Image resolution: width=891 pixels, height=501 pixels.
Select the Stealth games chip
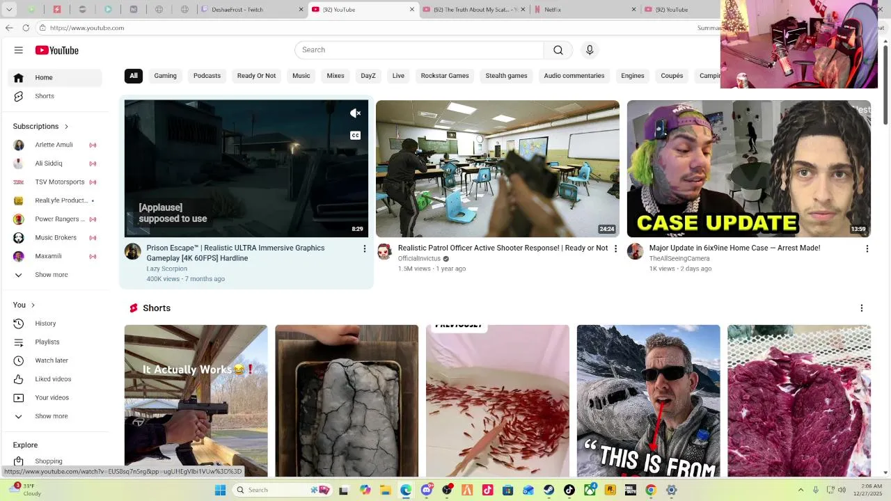click(507, 76)
